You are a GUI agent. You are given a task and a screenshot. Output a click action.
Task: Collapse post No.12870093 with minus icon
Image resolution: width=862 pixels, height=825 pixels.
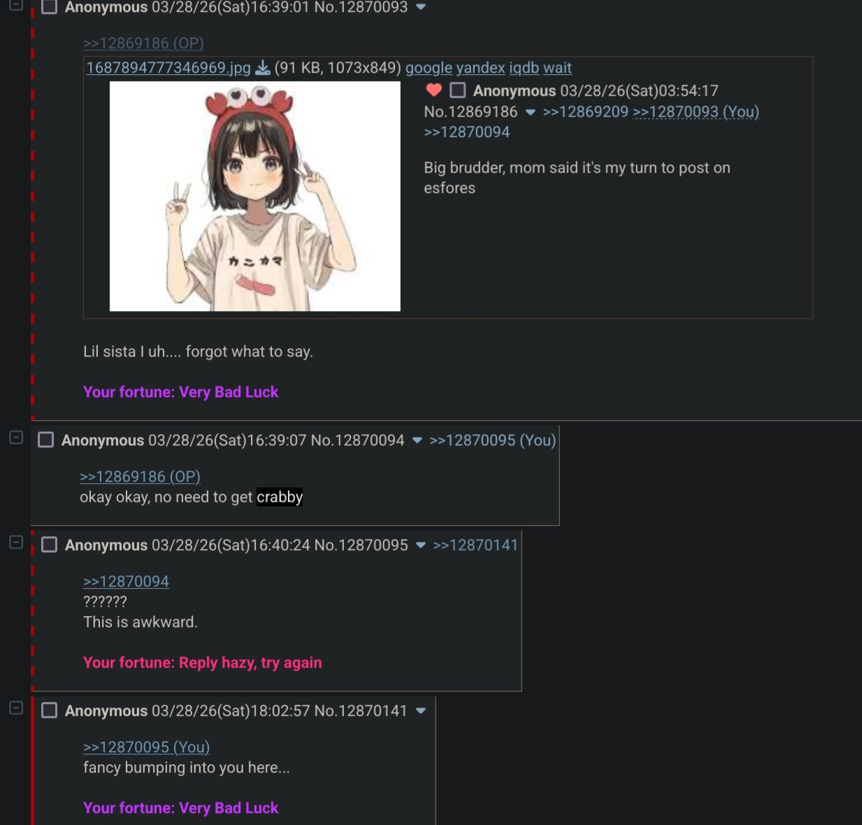click(x=16, y=4)
